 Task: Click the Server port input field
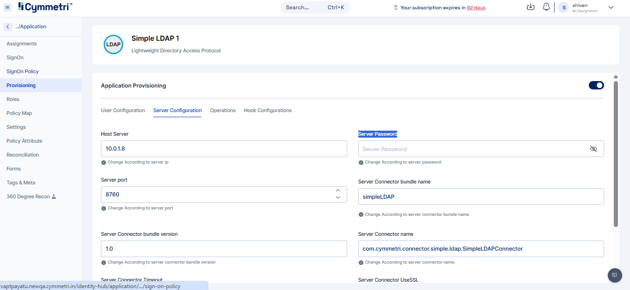point(224,195)
